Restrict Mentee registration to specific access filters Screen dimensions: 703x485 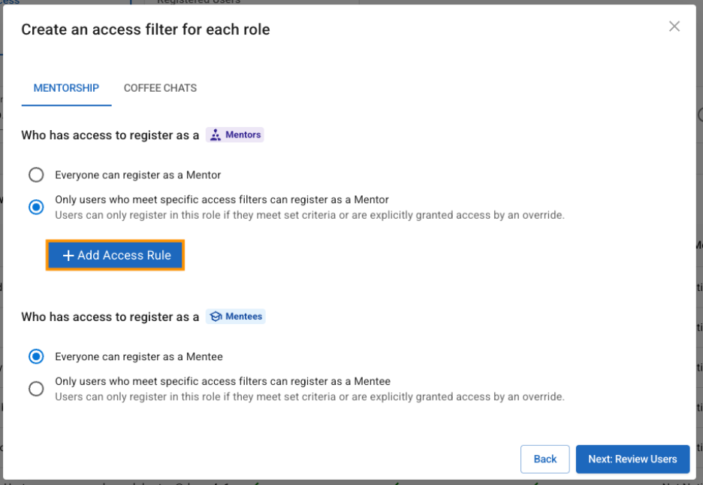(x=36, y=388)
